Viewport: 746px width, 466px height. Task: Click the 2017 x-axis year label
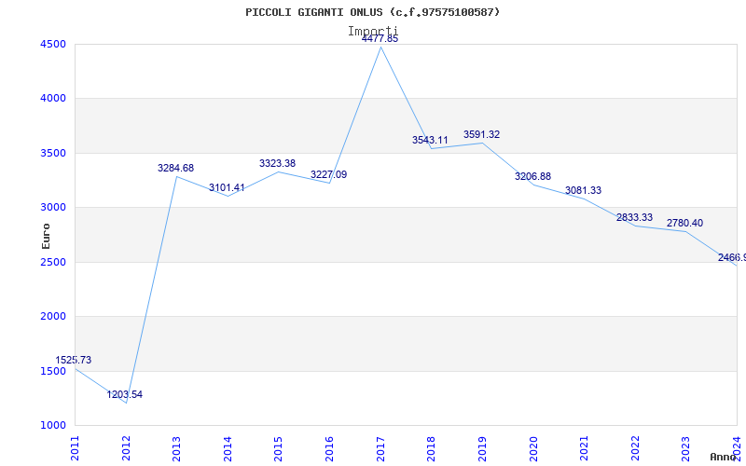(380, 448)
